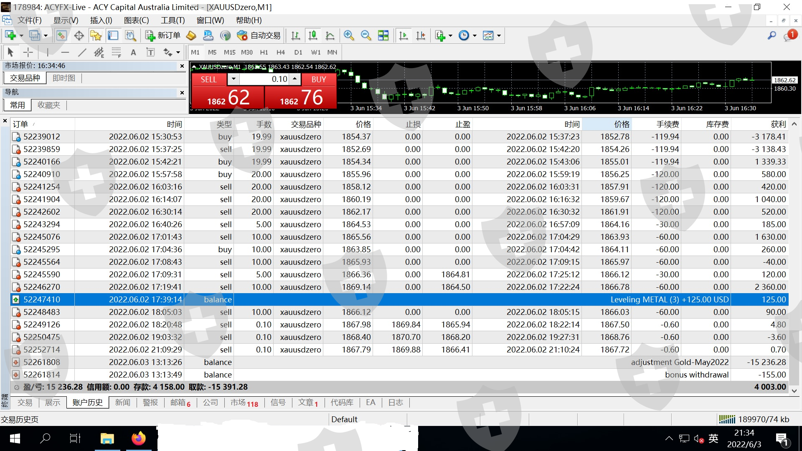Screen dimensions: 802x451
Task: Expand the chart templates dropdown arrow
Action: point(499,36)
